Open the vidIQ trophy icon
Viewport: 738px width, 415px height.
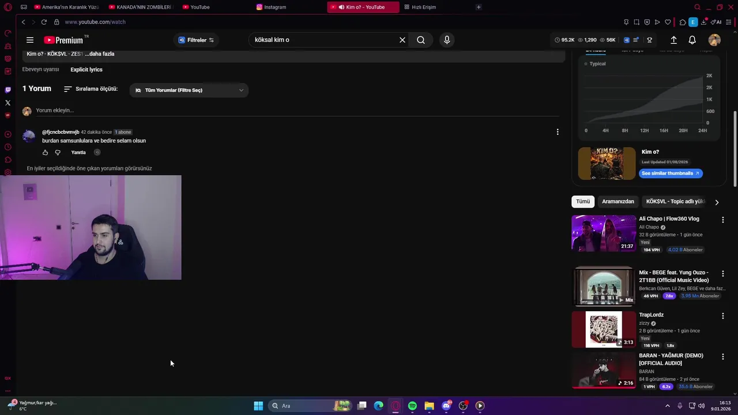[649, 40]
